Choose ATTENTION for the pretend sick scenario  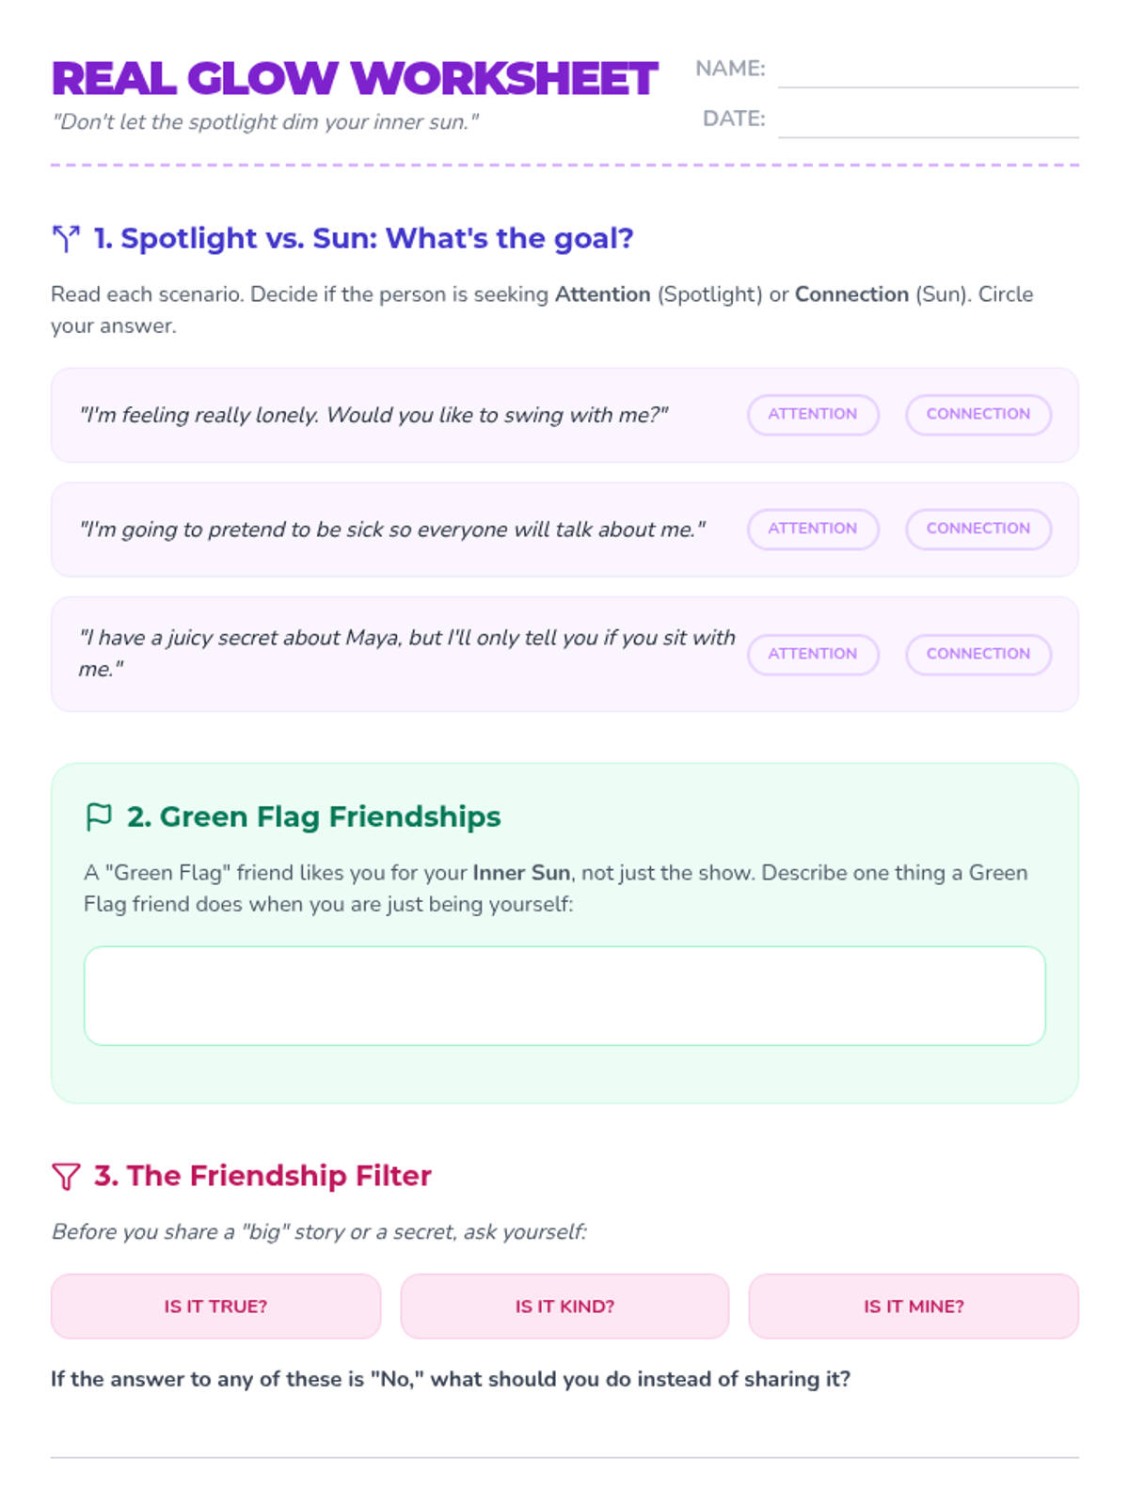(813, 530)
